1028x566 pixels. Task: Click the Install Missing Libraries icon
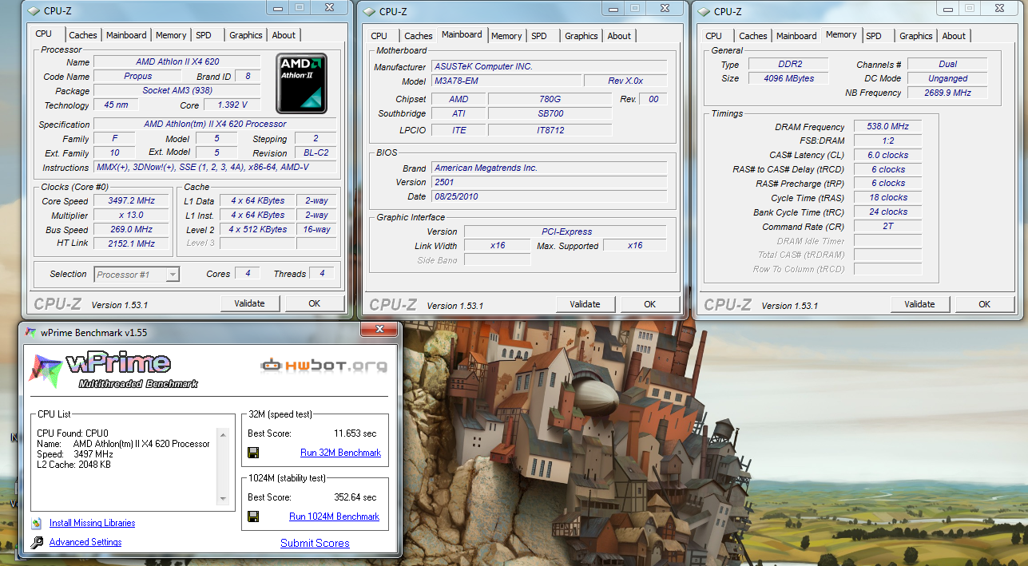click(x=36, y=523)
